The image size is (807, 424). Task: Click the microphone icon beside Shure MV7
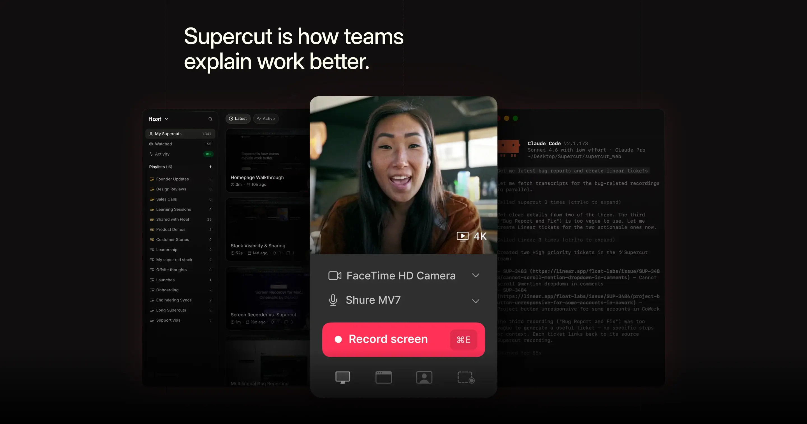(x=333, y=300)
